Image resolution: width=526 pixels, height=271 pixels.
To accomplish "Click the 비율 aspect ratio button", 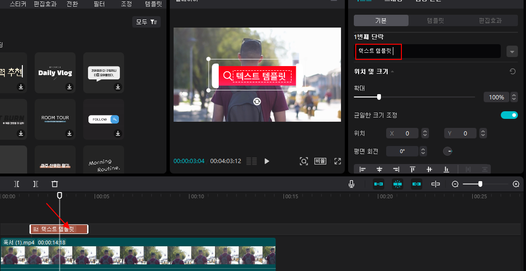I will [x=321, y=161].
